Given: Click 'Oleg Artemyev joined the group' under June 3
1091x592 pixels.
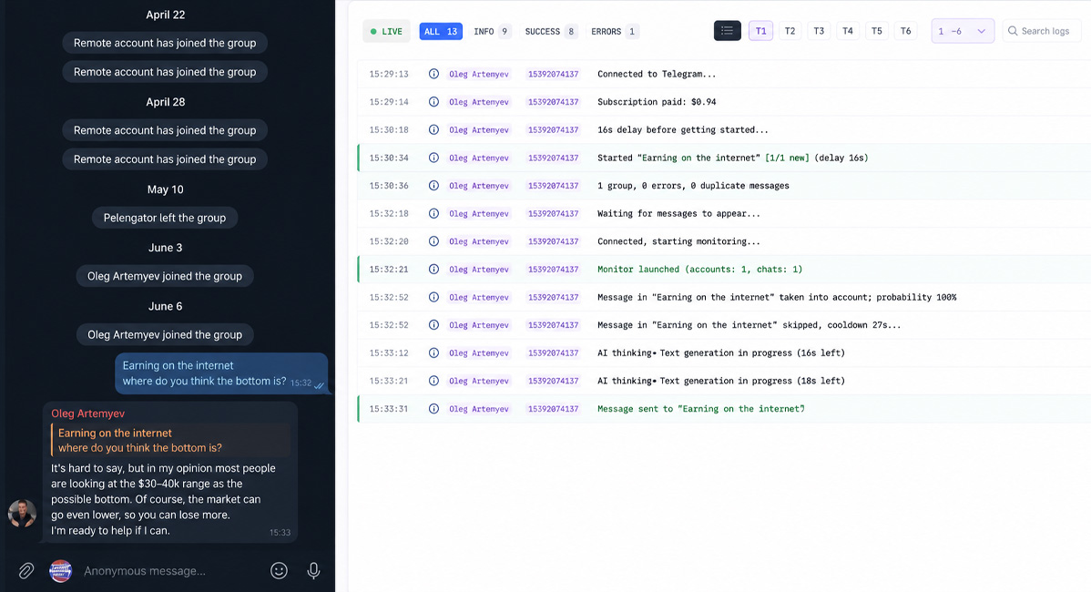Looking at the screenshot, I should click(x=165, y=276).
